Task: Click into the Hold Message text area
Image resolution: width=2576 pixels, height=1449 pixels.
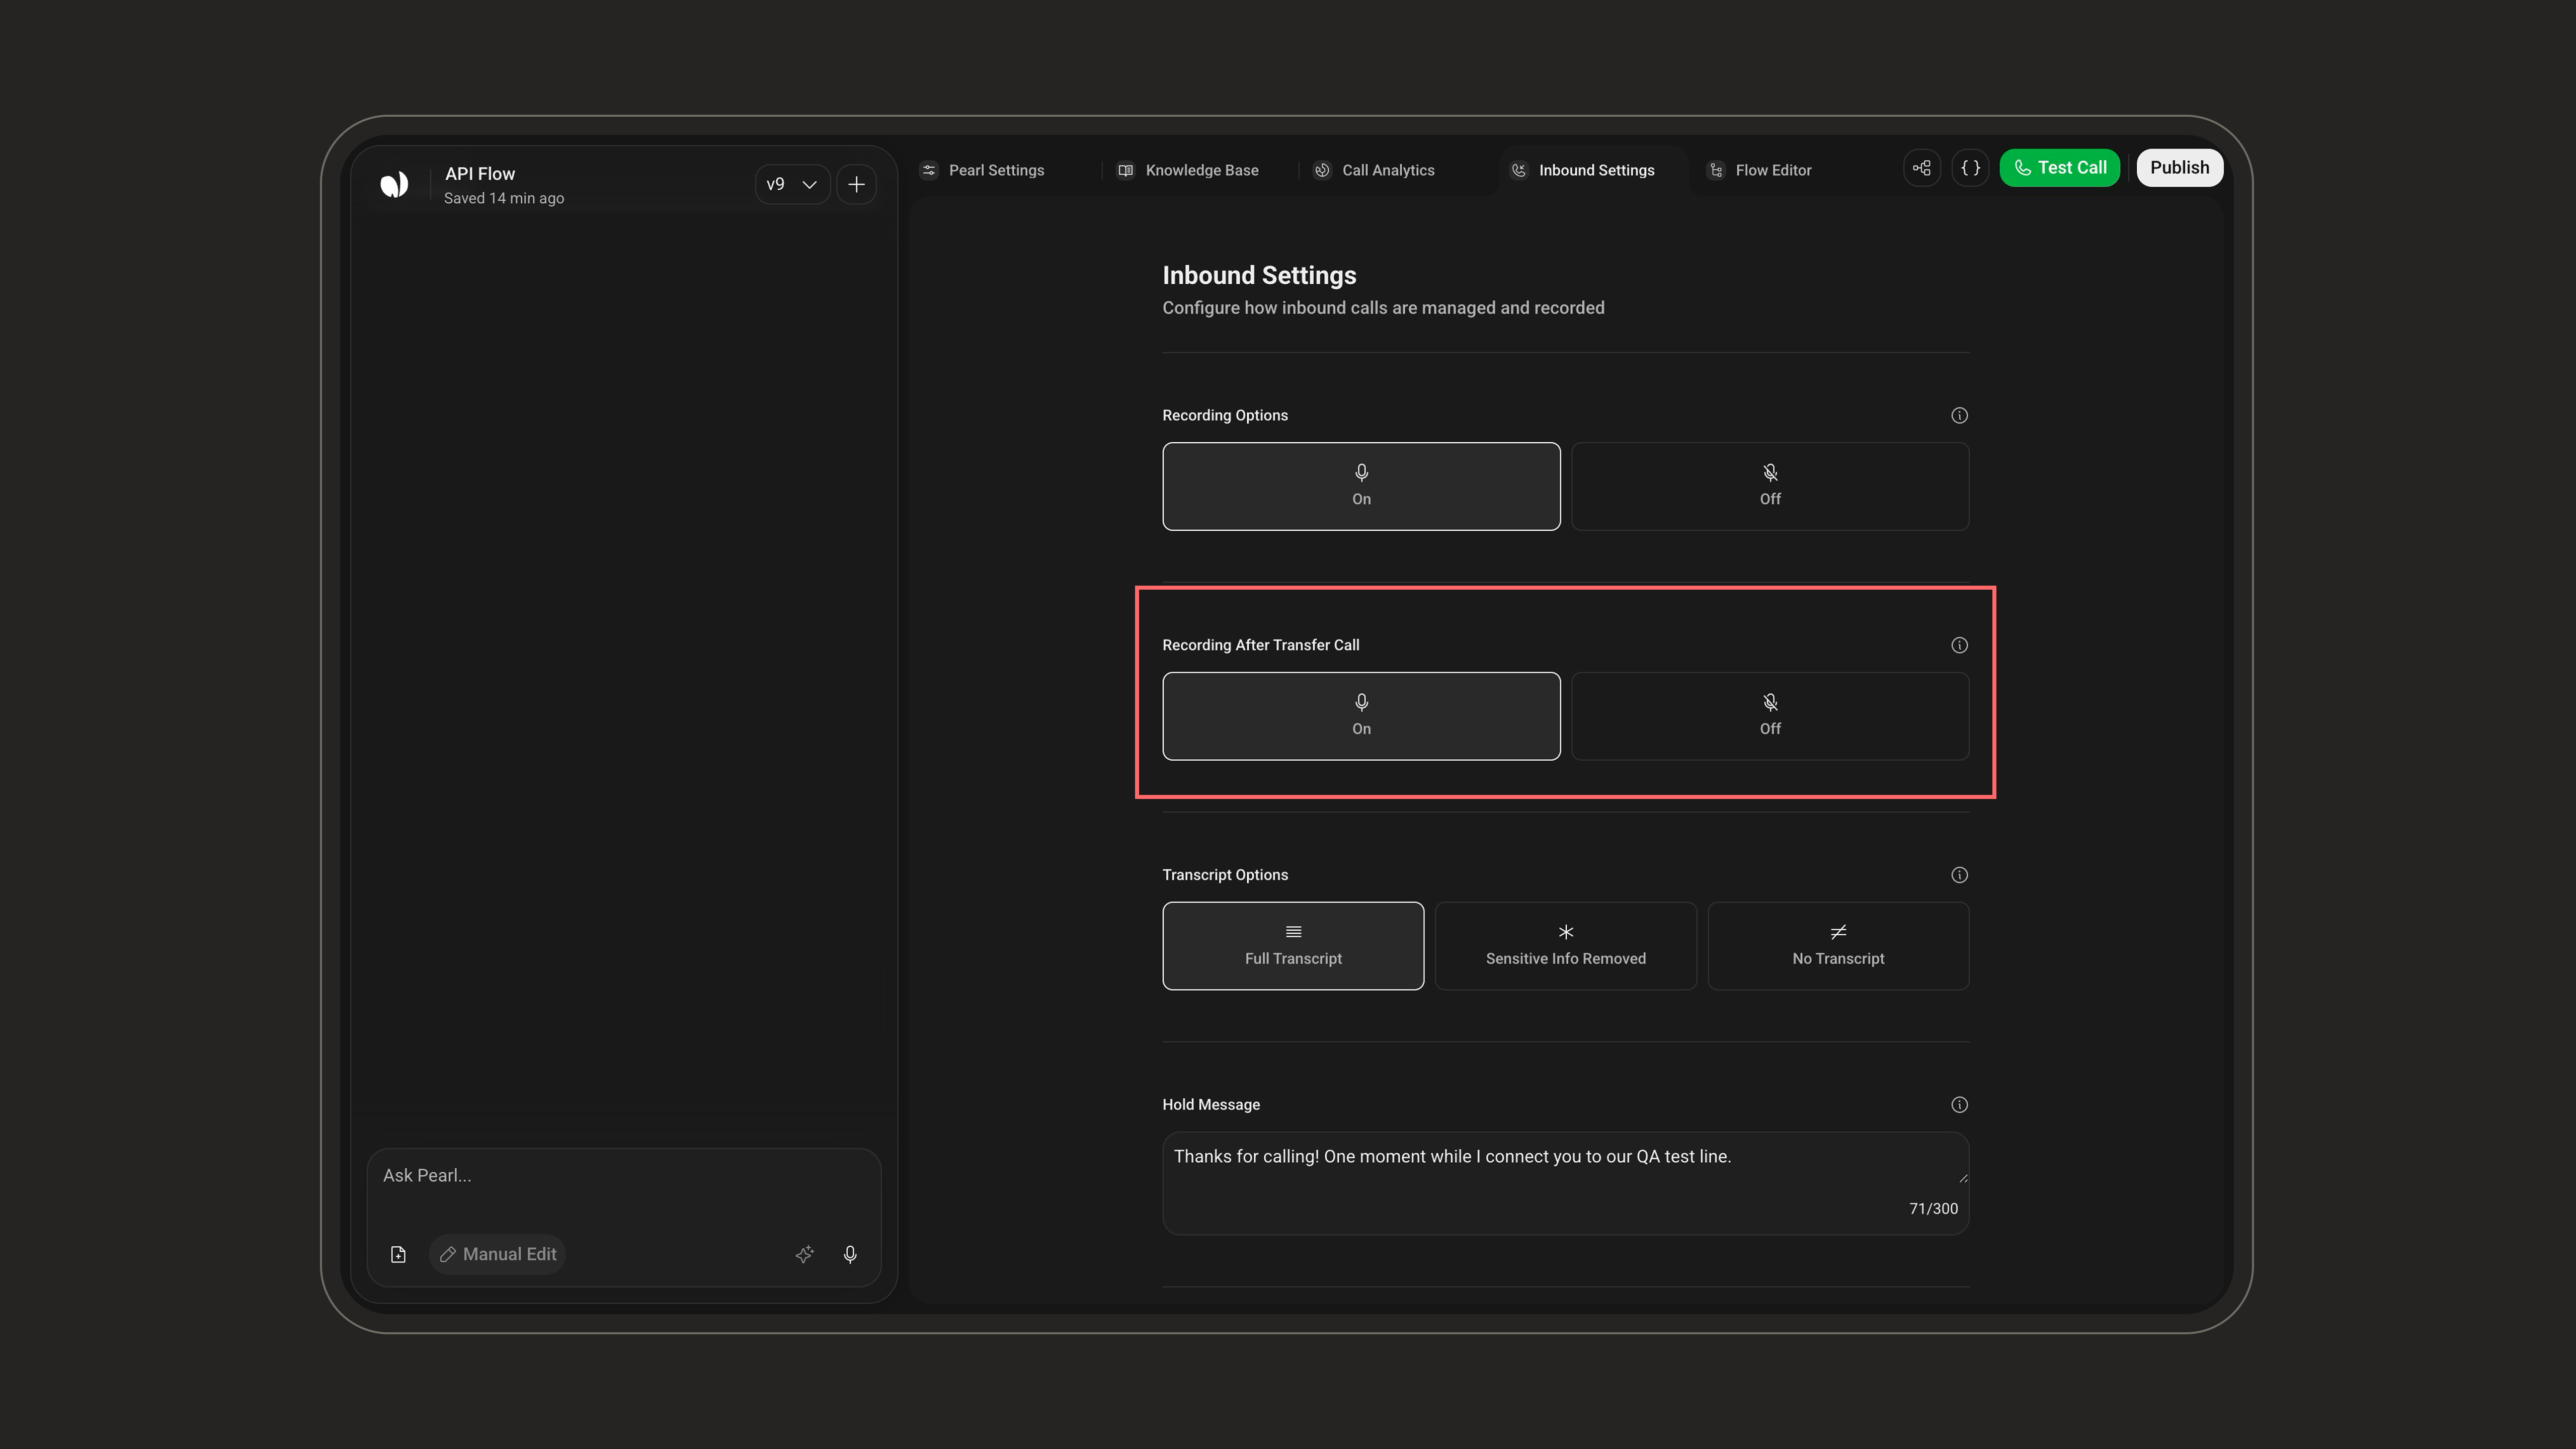Action: click(1565, 1184)
